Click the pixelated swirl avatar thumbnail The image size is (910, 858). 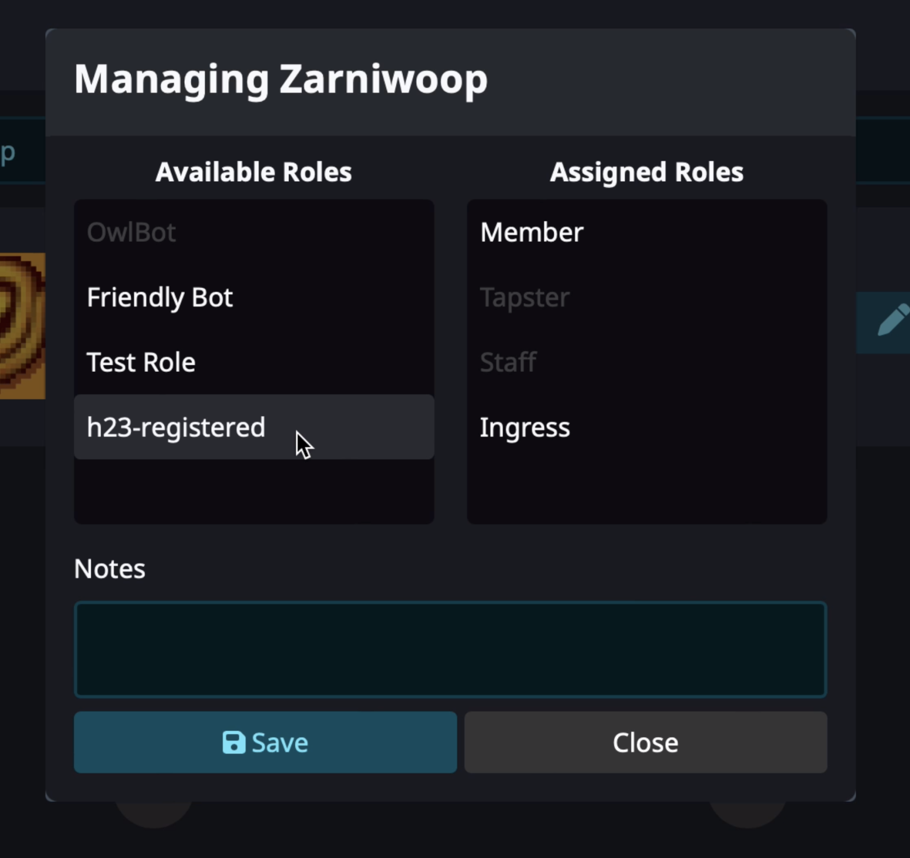22,326
